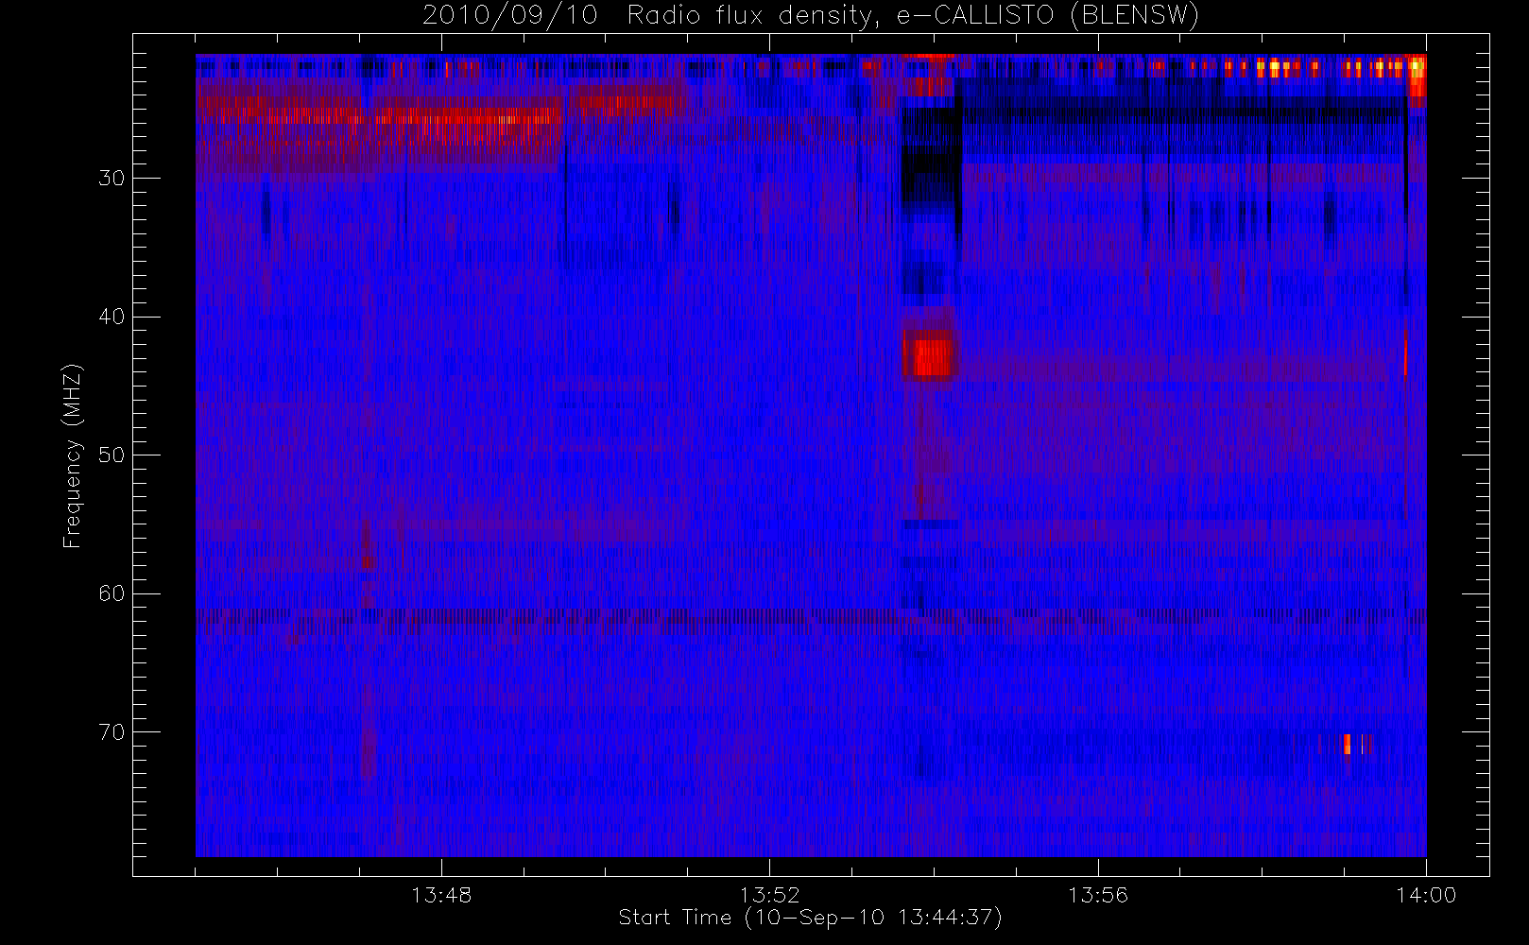1529x945 pixels.
Task: Click the 13:52 time tick label
Action: coord(769,894)
